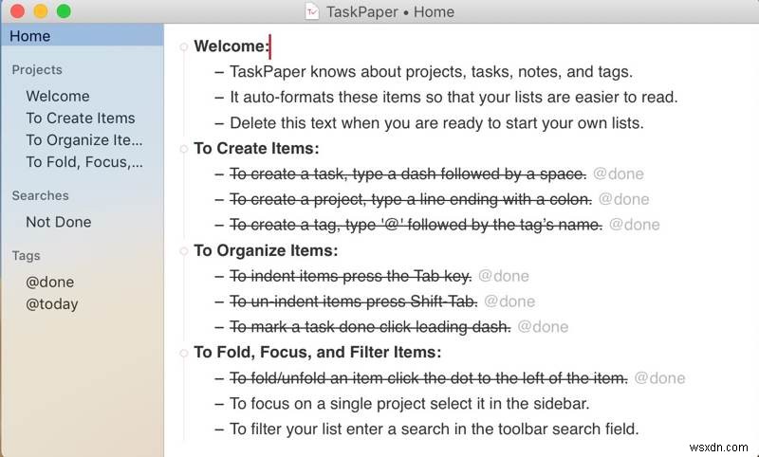Focus the Welcome project in the sidebar
Screen dimensions: 759x457
58,96
